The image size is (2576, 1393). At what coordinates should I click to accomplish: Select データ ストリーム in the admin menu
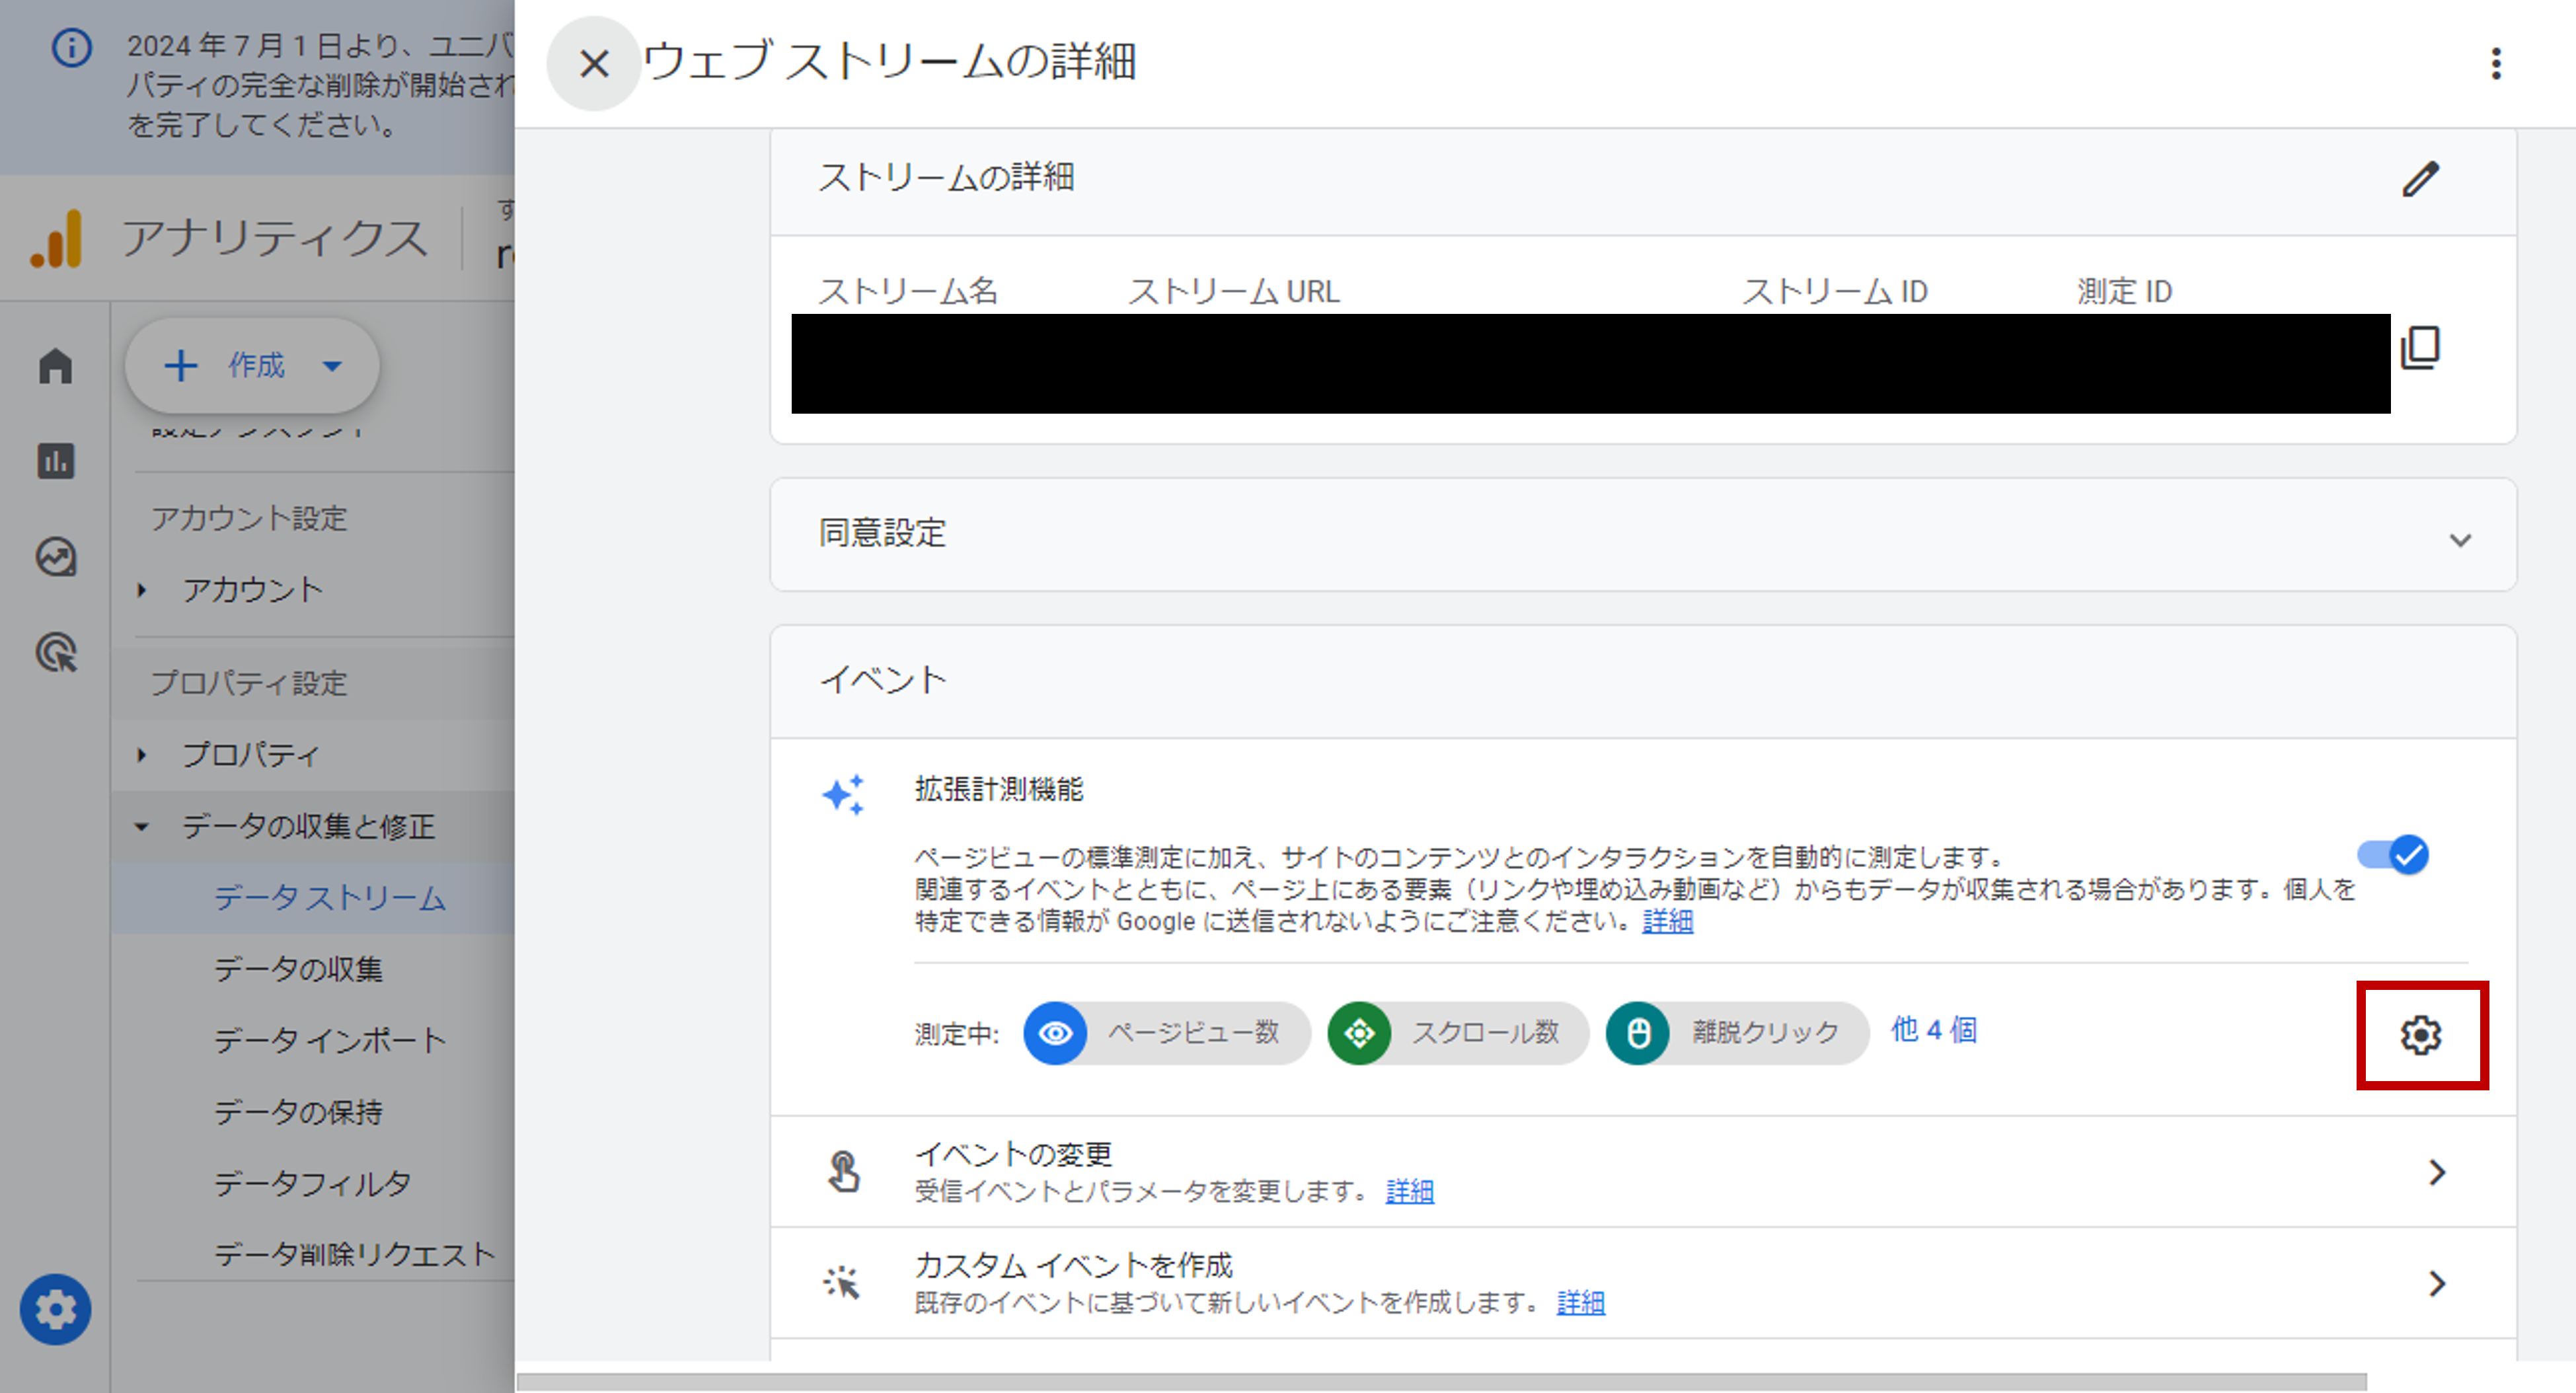[x=330, y=898]
